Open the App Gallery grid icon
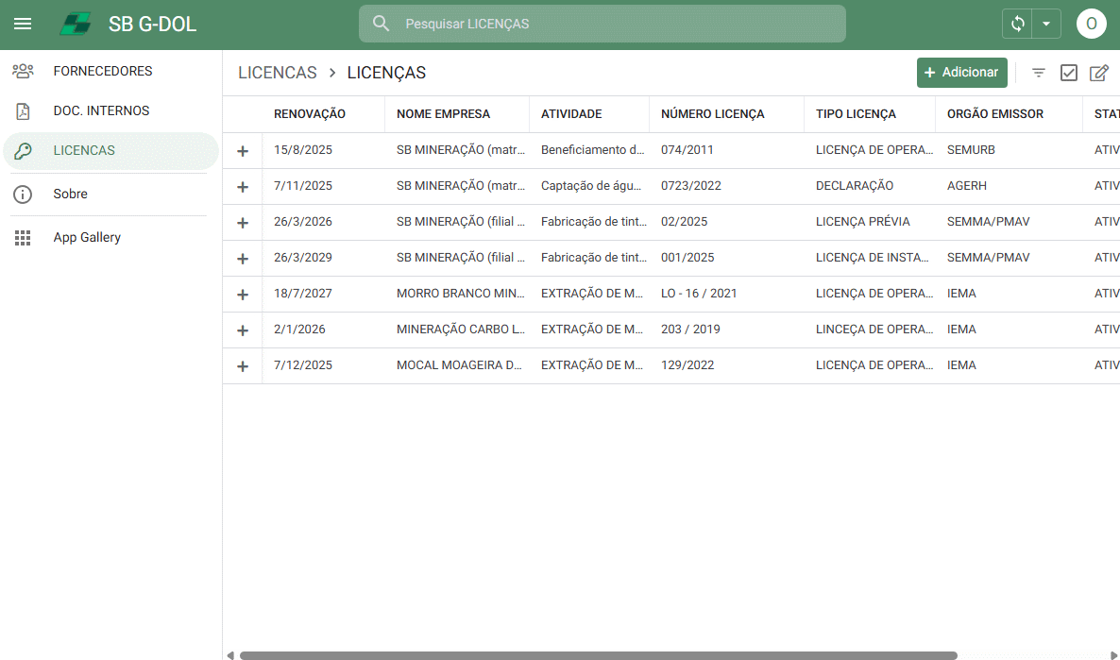1120x660 pixels. pos(23,237)
